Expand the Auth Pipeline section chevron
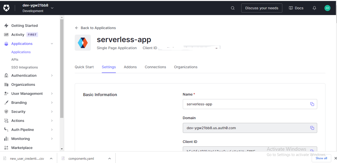Viewport: 337px width, 163px height. (52, 130)
